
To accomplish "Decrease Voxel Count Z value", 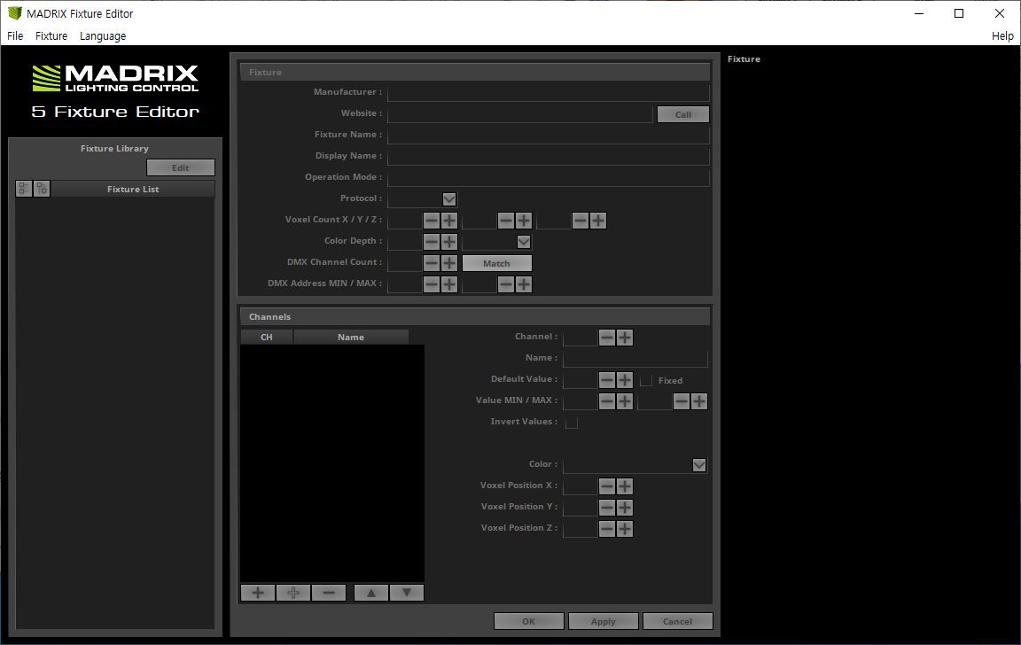I will click(581, 221).
